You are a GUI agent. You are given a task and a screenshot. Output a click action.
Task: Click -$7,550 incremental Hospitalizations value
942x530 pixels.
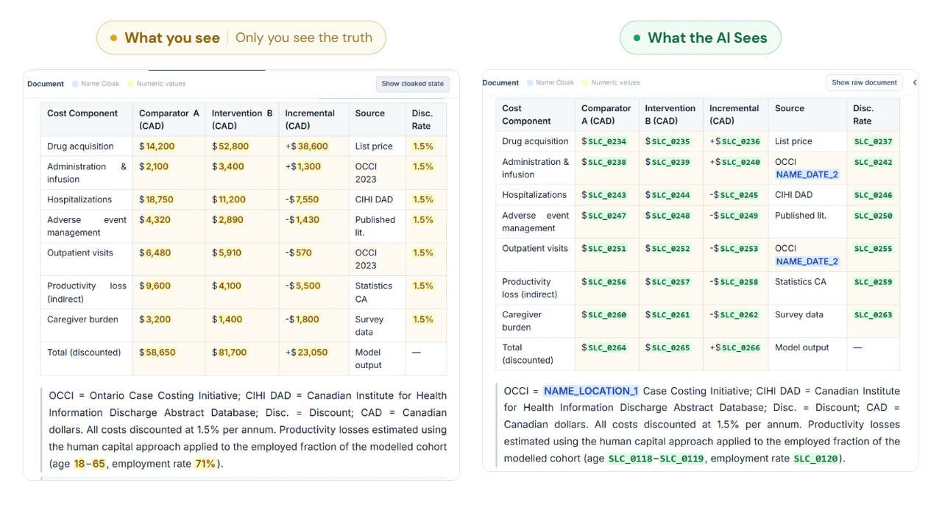[302, 199]
